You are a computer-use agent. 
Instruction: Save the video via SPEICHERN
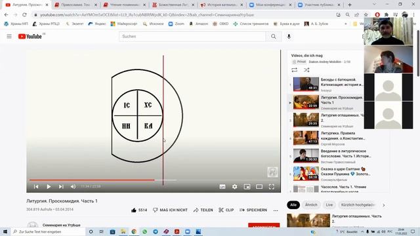pyautogui.click(x=253, y=210)
